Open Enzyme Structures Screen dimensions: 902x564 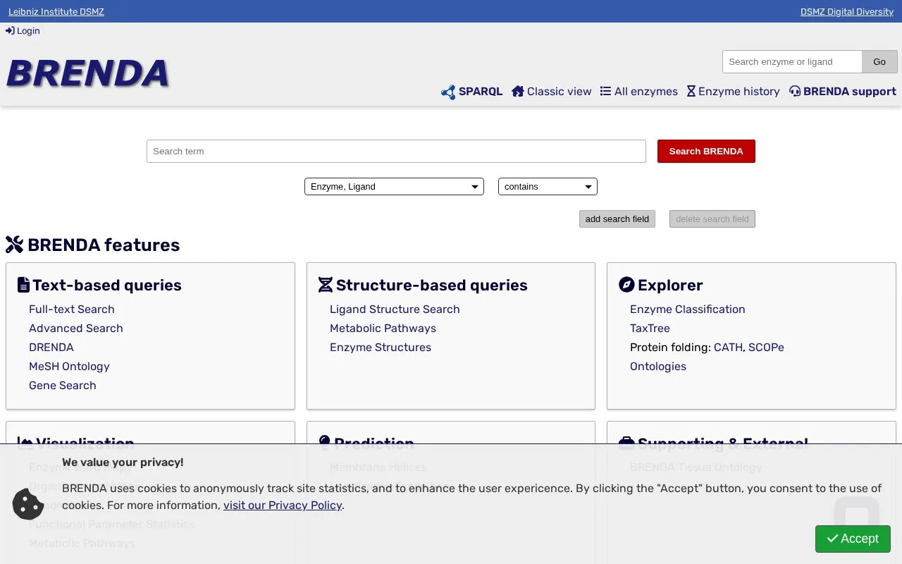point(381,347)
